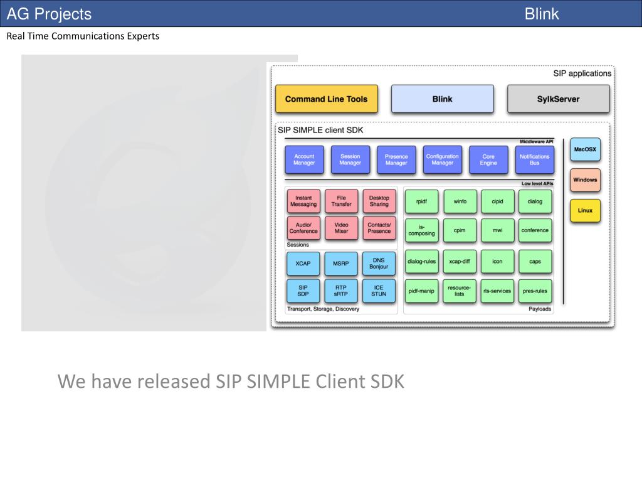Click the SIP applications label
This screenshot has height=482, width=642.
[582, 73]
